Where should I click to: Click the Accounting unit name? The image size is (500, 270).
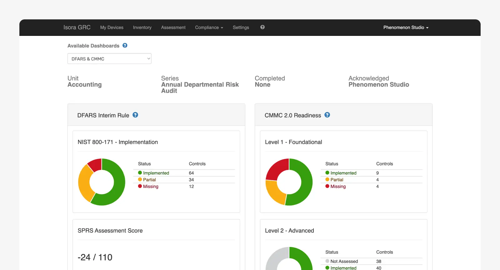coord(85,84)
